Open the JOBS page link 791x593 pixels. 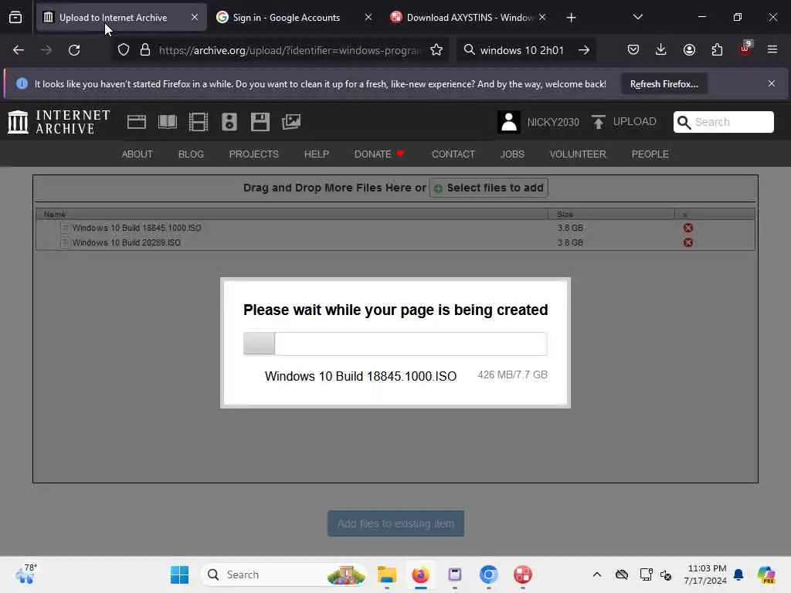[512, 154]
